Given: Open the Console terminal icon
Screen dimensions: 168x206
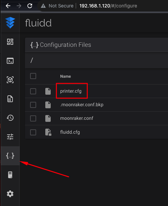Looking at the screenshot, I should pos(10,61).
